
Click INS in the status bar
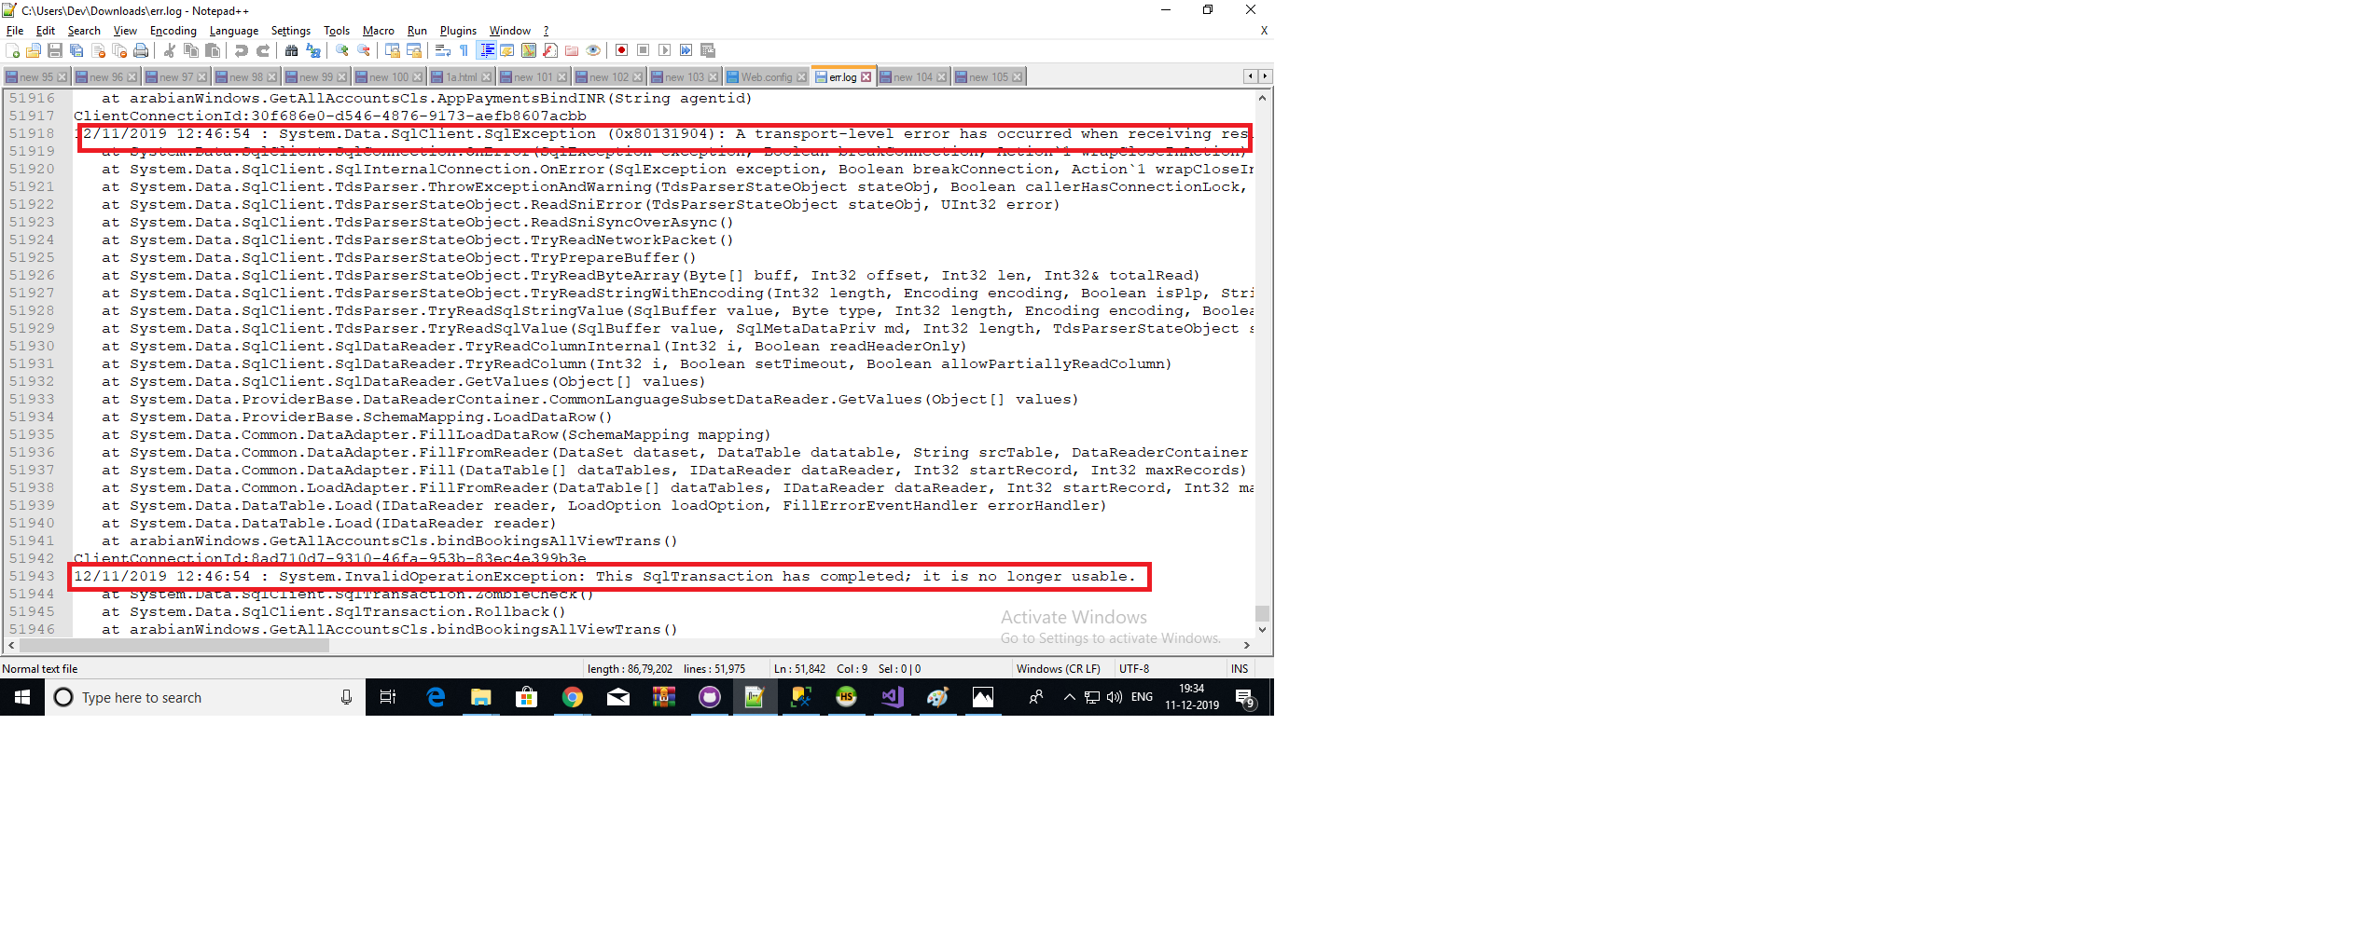[x=1239, y=669]
